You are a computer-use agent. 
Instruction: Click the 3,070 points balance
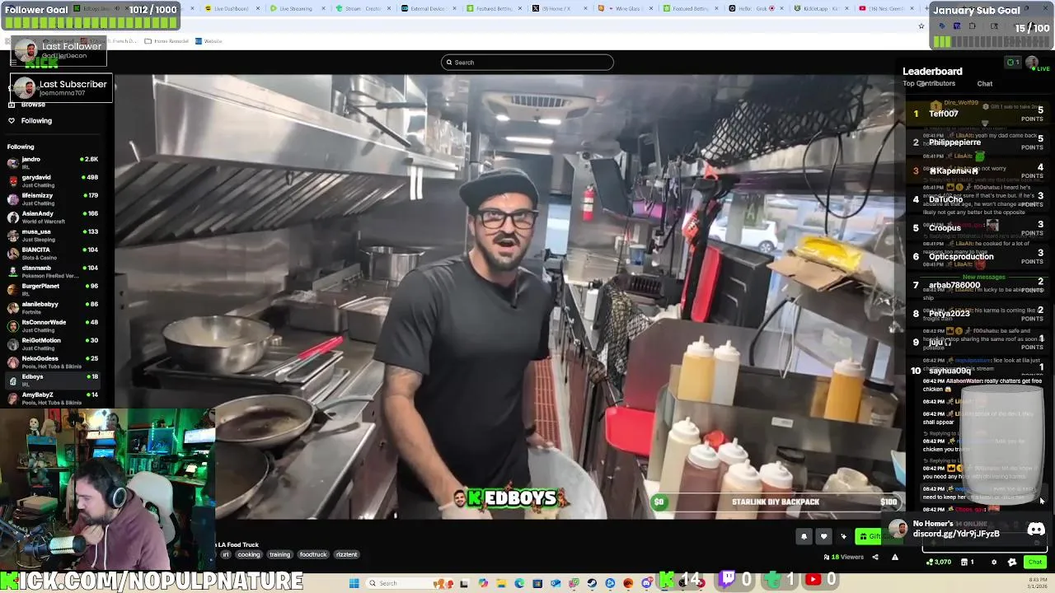[x=939, y=562]
